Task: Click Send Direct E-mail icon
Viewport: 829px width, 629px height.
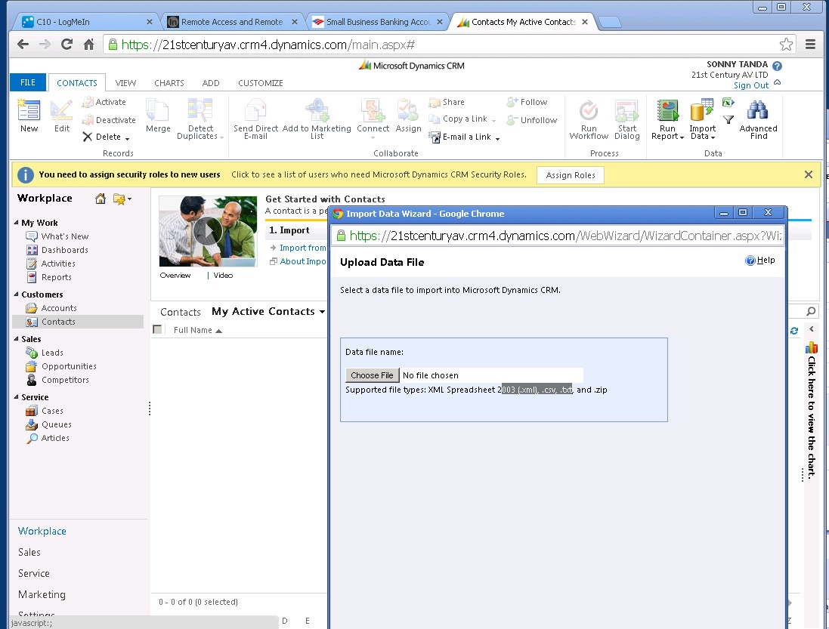Action: point(255,111)
